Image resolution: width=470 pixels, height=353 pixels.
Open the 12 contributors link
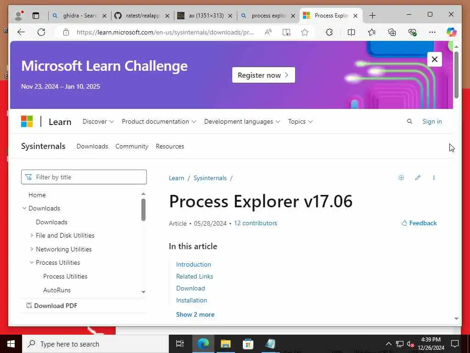pyautogui.click(x=255, y=223)
